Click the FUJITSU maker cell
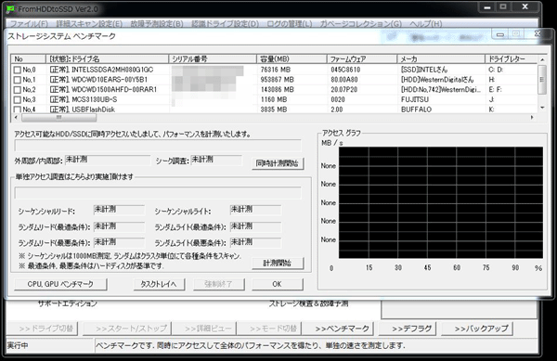 click(415, 99)
